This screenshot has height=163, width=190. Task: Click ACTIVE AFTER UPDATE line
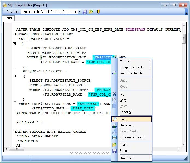pyautogui.click(x=37, y=136)
